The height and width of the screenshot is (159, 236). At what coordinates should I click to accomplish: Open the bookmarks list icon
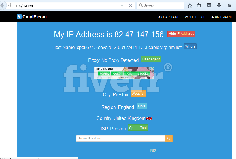[199, 6]
